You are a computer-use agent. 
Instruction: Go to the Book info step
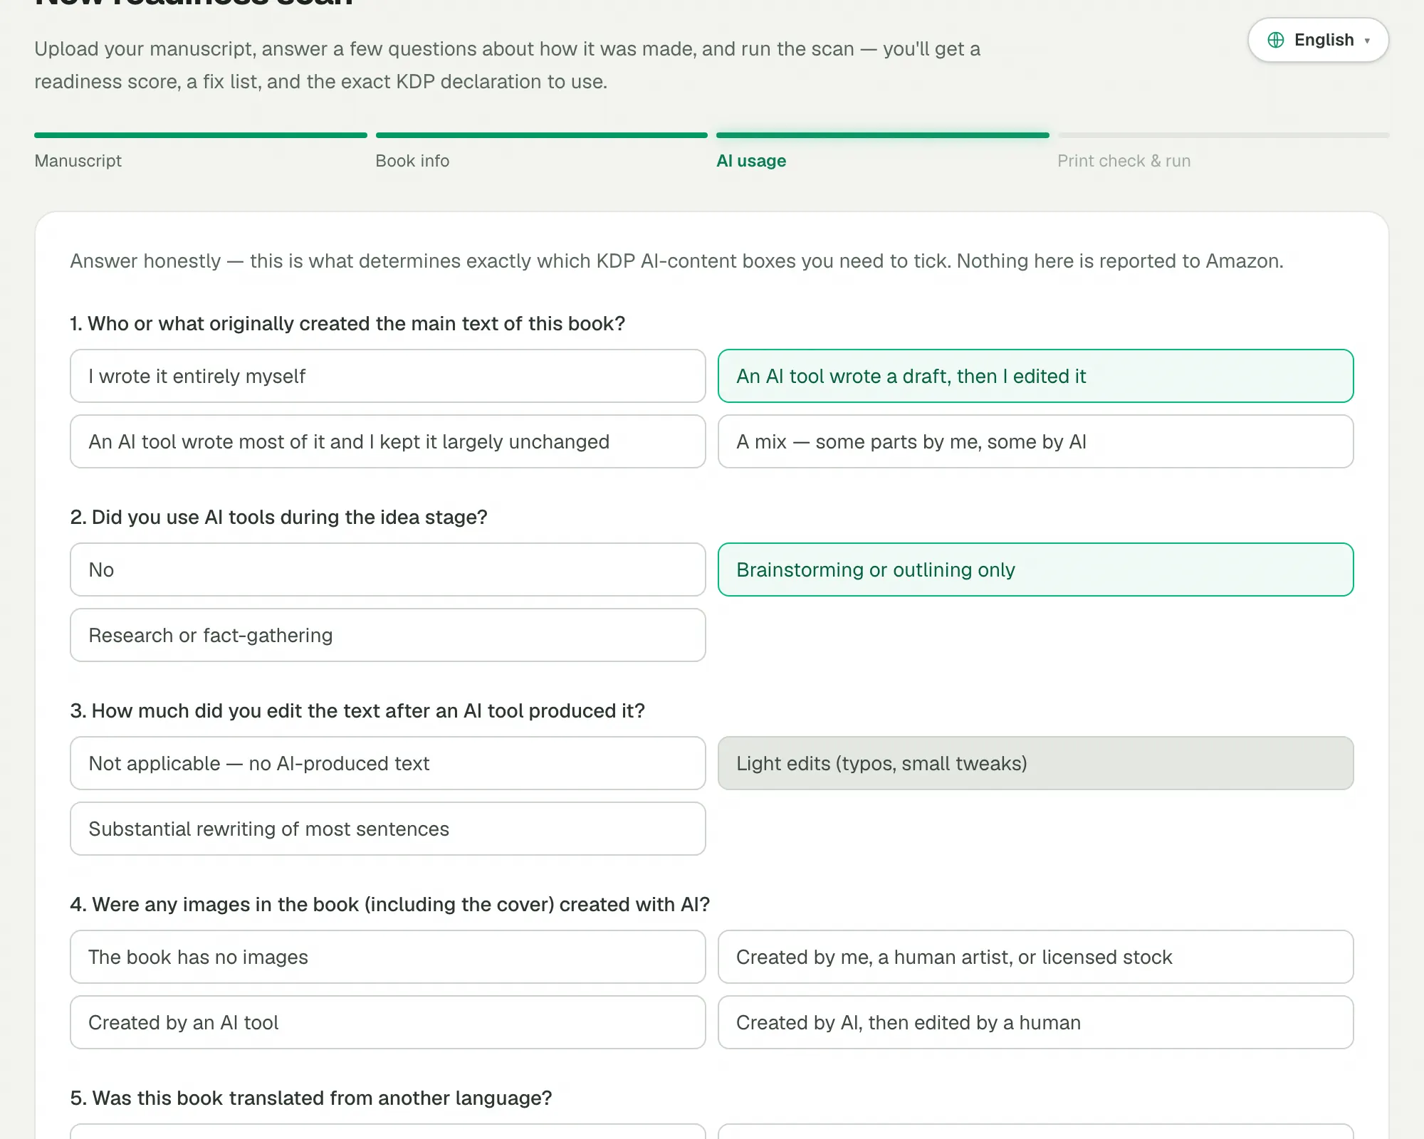click(412, 161)
